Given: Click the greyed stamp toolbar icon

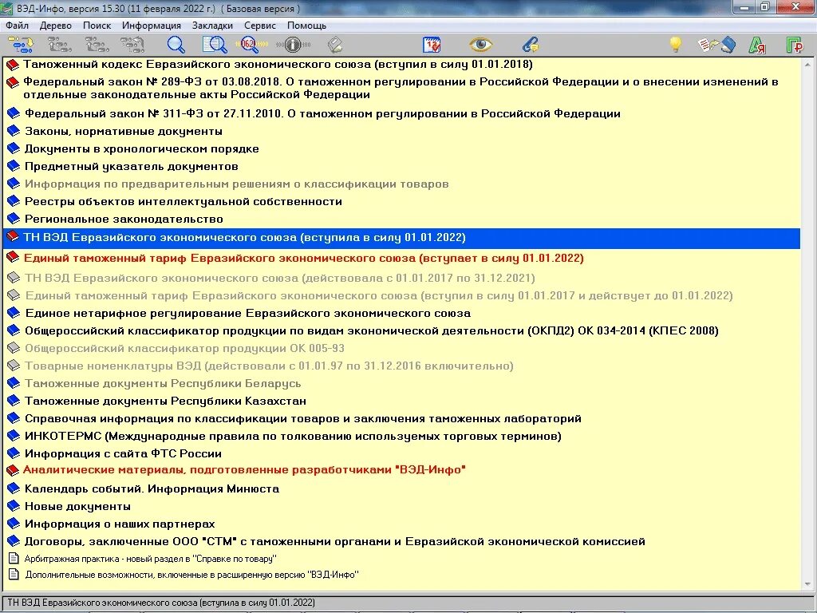Looking at the screenshot, I should tap(335, 45).
